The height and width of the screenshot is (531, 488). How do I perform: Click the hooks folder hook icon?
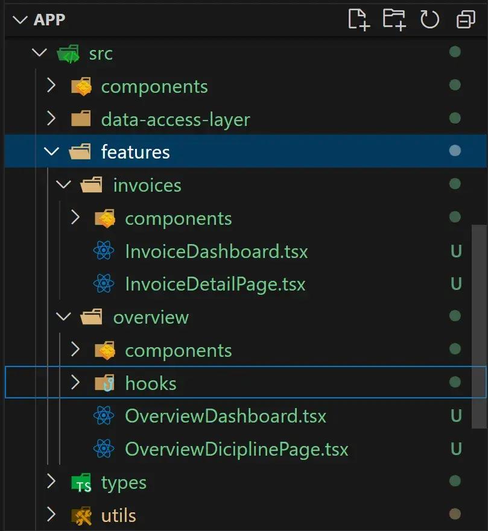coord(105,383)
